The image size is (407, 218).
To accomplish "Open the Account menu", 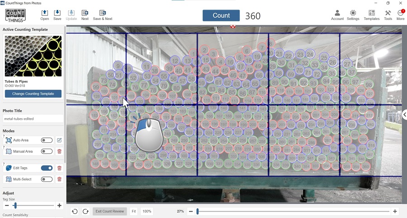I will (x=337, y=13).
